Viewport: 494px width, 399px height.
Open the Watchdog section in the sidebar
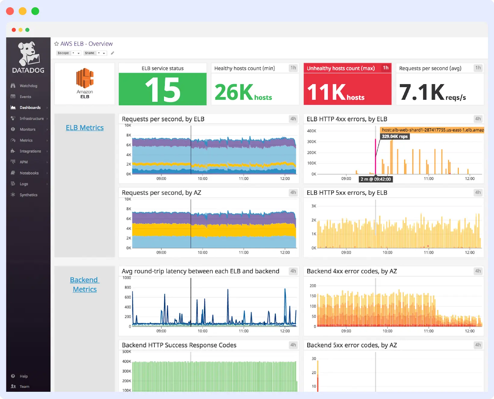(x=27, y=85)
